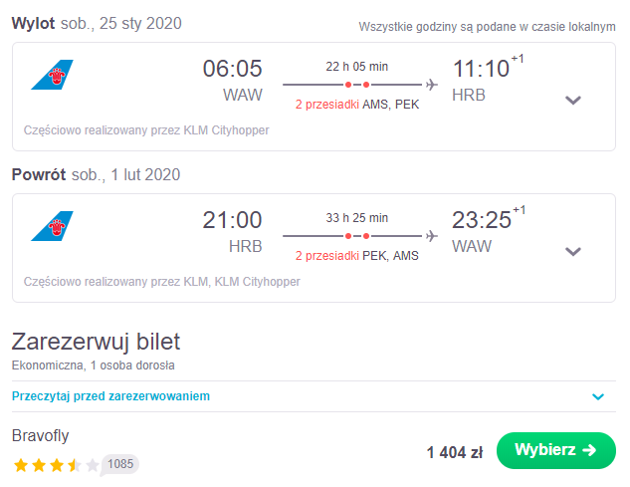Click the China Southern logo on return flight

tap(52, 226)
